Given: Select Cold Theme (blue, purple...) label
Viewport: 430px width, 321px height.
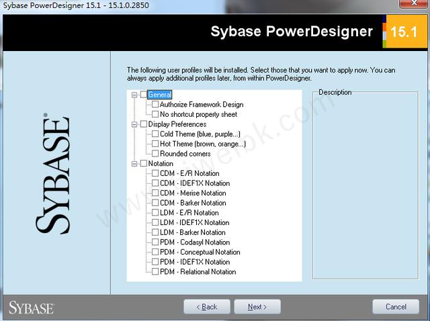Looking at the screenshot, I should click(x=200, y=134).
